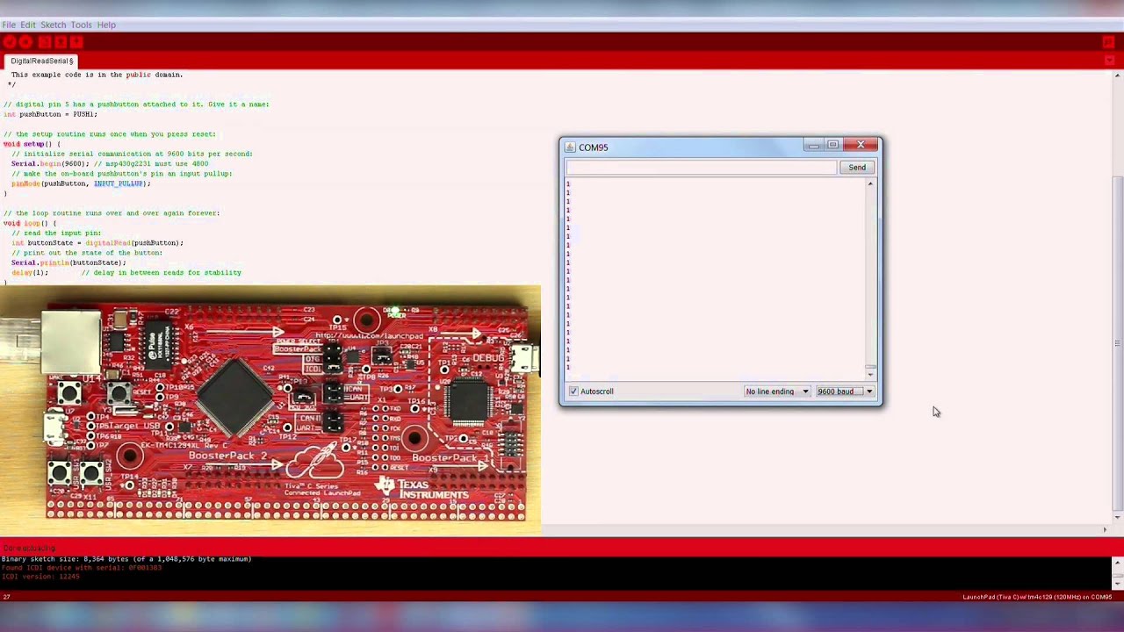Open the Tools menu
The image size is (1124, 632).
click(x=81, y=25)
